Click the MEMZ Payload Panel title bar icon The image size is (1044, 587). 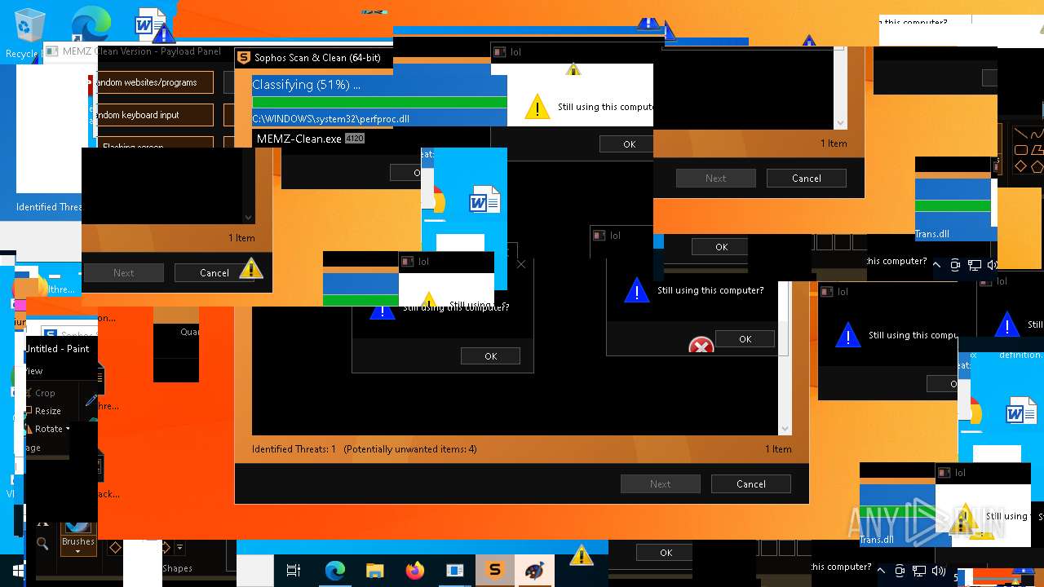click(51, 51)
